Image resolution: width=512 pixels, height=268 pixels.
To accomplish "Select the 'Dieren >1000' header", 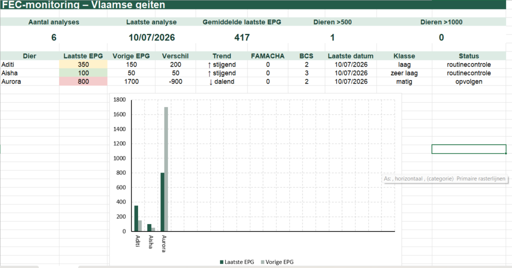I will pyautogui.click(x=441, y=22).
